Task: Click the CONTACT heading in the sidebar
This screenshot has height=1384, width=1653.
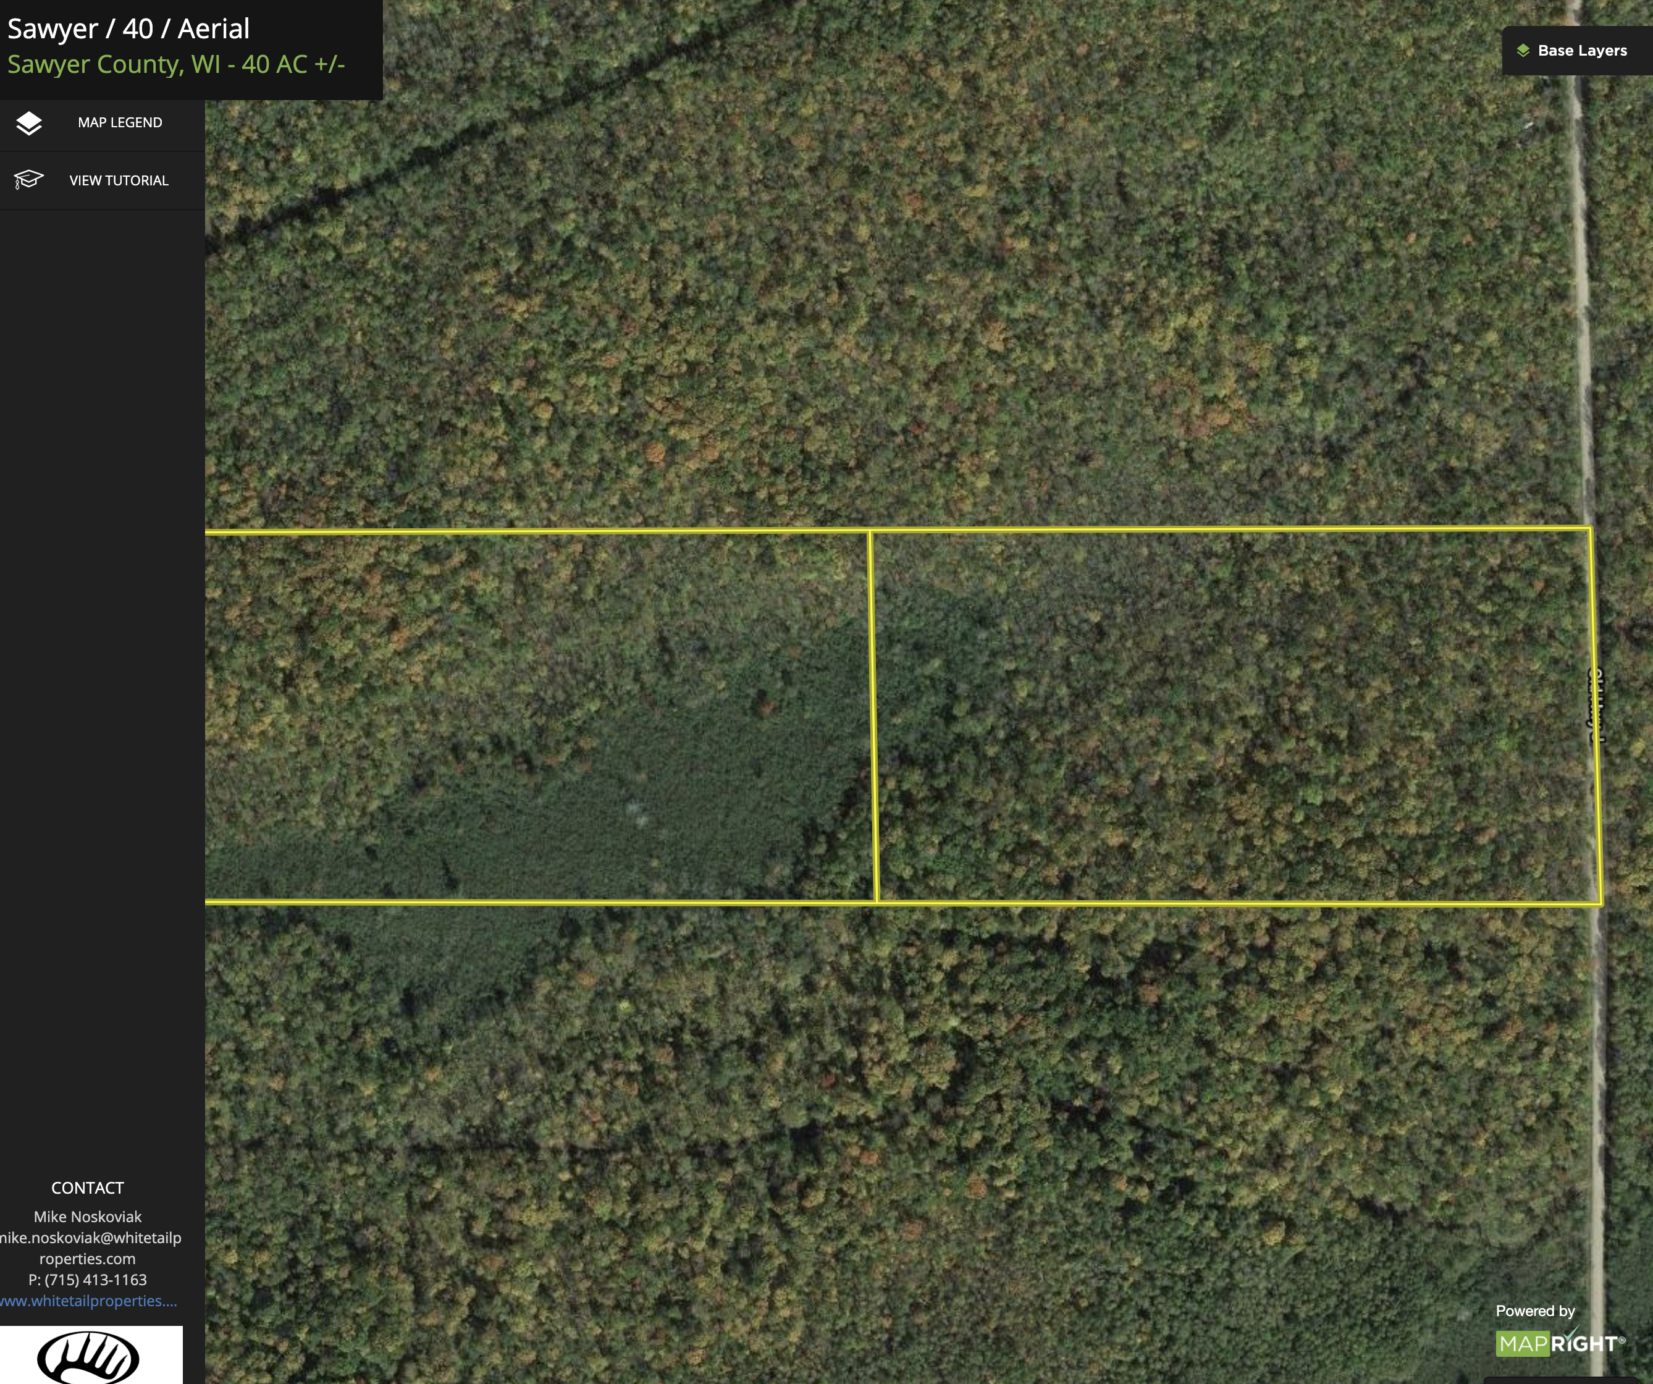Action: [87, 1188]
